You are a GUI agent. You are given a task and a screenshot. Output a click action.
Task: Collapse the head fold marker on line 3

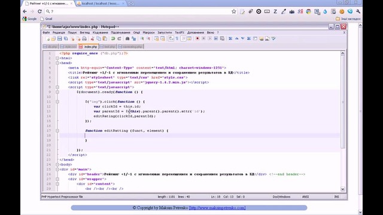click(x=57, y=63)
